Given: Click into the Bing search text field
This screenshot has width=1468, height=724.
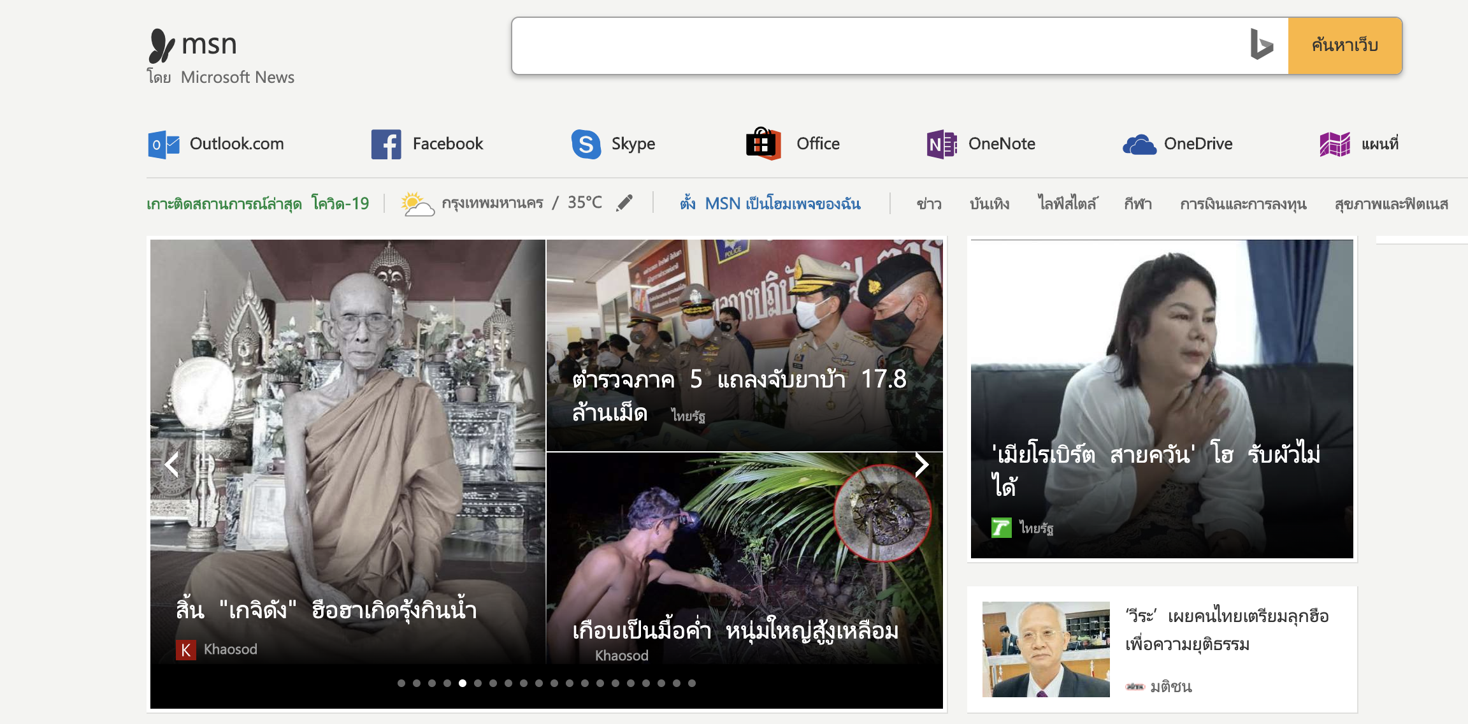Looking at the screenshot, I should click(879, 46).
